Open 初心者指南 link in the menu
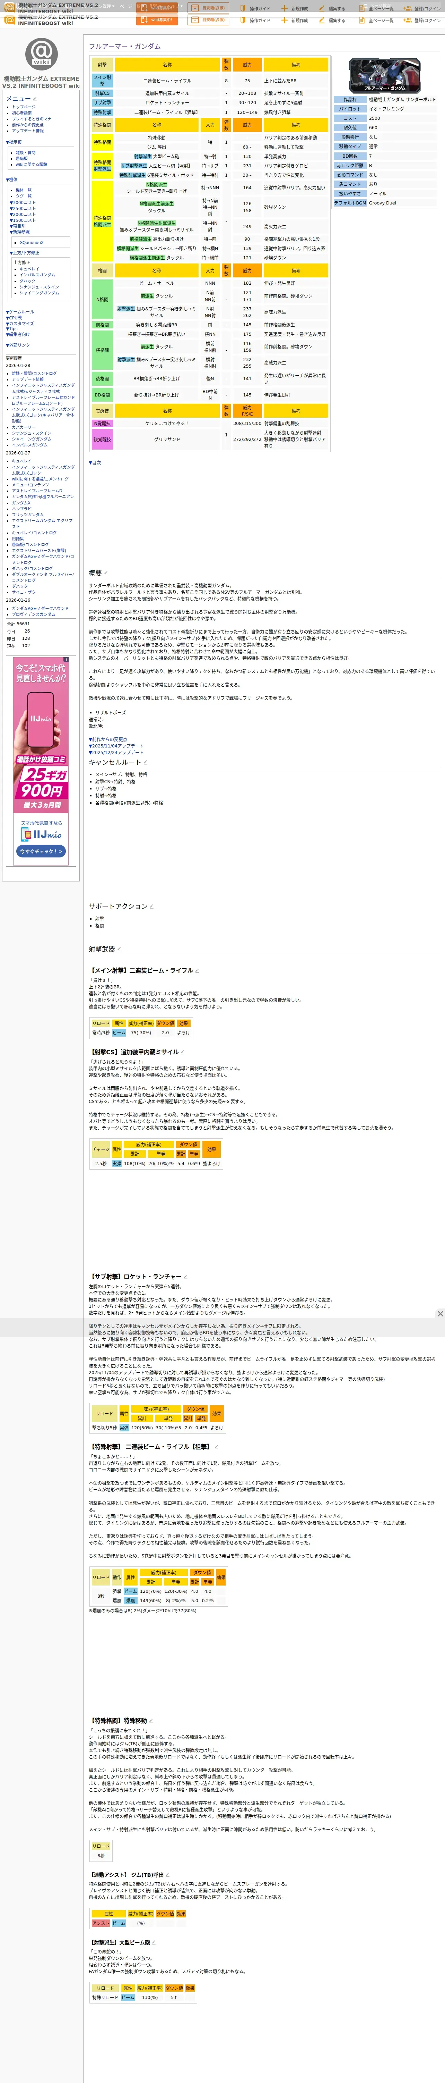This screenshot has height=2083, width=445. 22,113
